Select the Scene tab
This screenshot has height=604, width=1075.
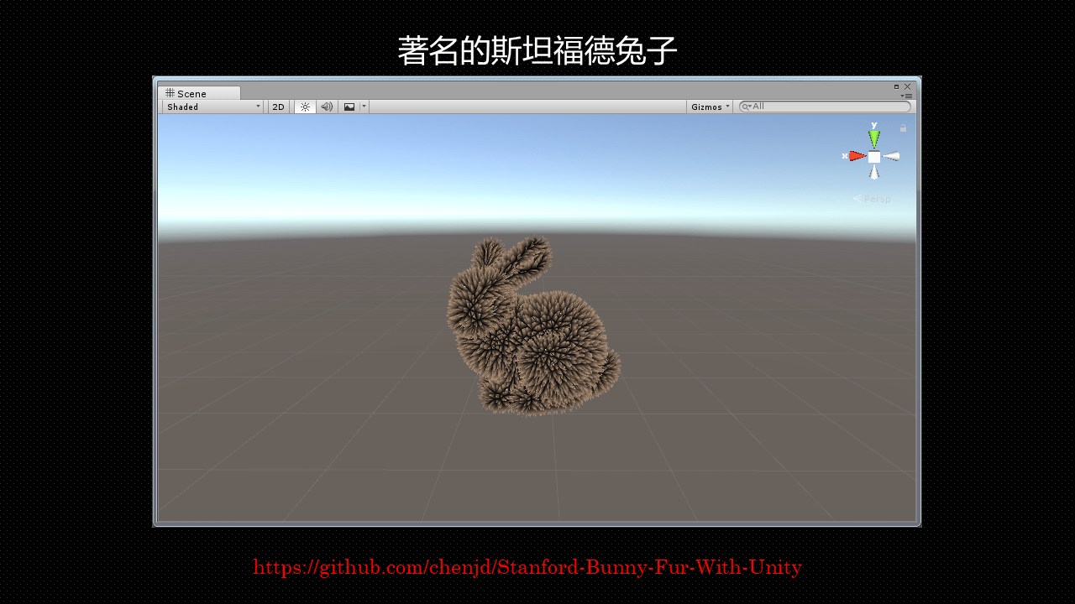tap(198, 93)
